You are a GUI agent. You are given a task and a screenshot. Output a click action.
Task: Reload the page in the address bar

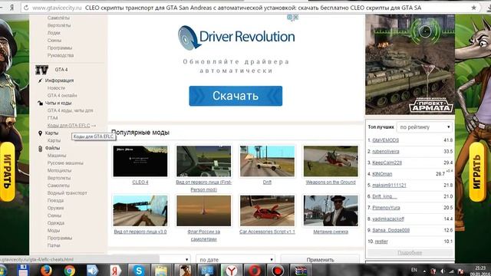[26, 8]
